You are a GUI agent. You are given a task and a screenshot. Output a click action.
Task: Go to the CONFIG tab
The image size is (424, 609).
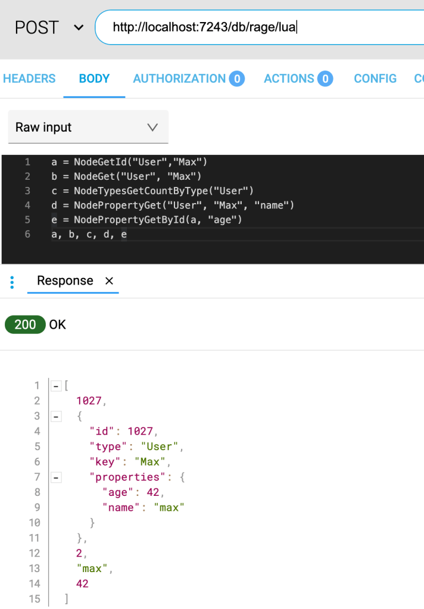(375, 79)
